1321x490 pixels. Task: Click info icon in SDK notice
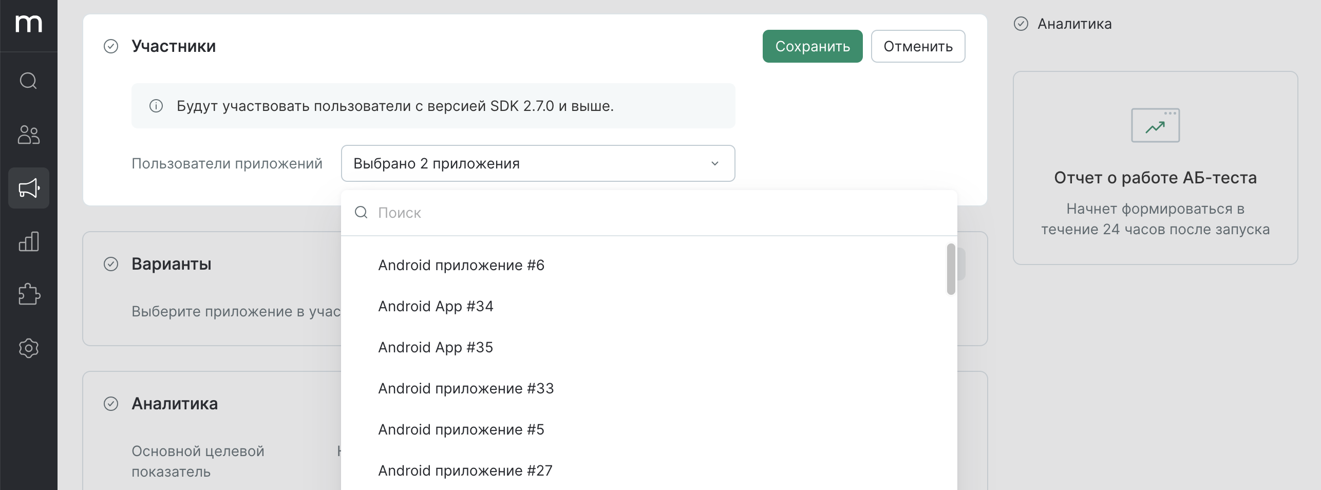click(156, 106)
